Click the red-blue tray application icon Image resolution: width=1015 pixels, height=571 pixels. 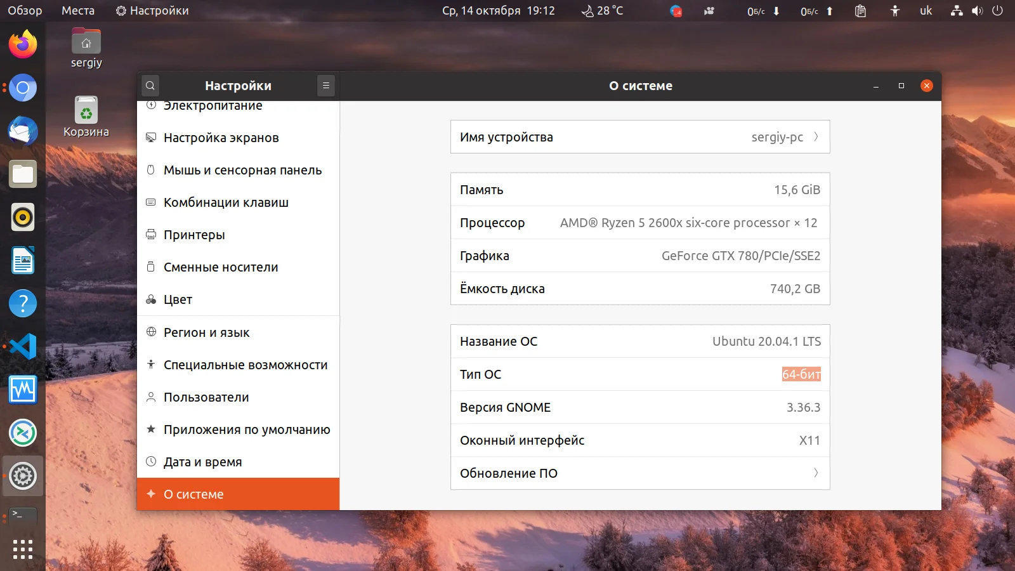tap(676, 11)
